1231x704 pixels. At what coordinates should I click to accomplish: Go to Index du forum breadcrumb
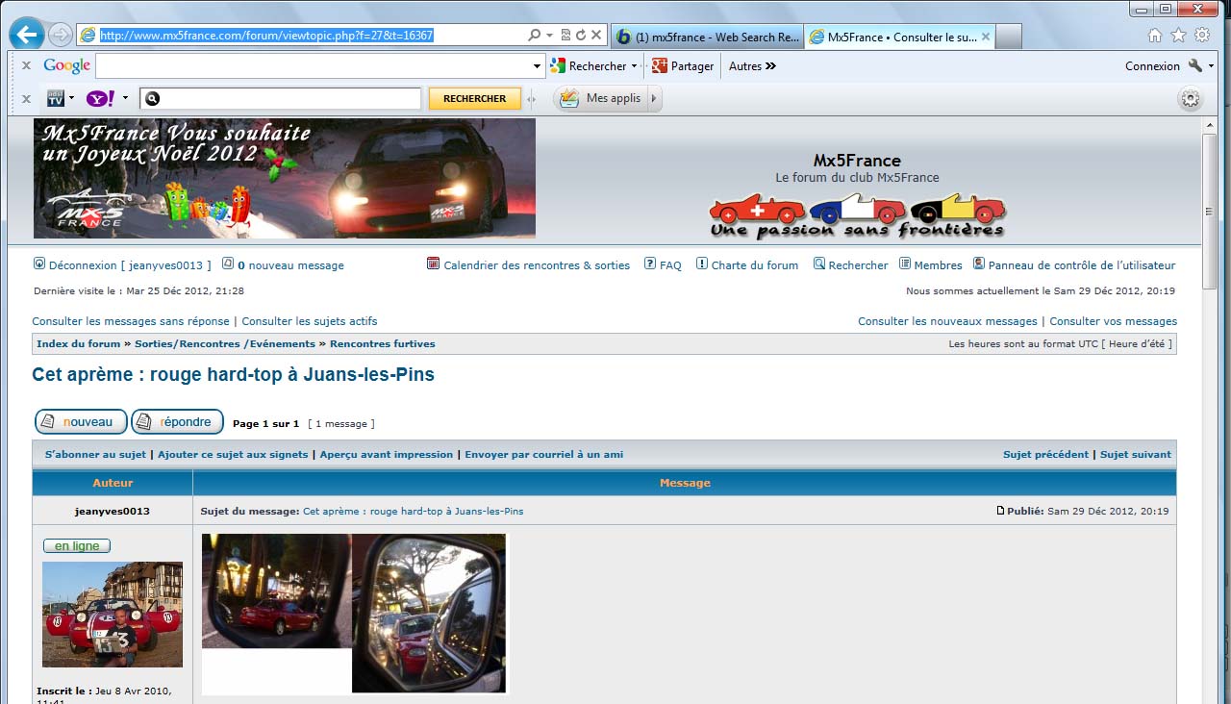[x=79, y=343]
